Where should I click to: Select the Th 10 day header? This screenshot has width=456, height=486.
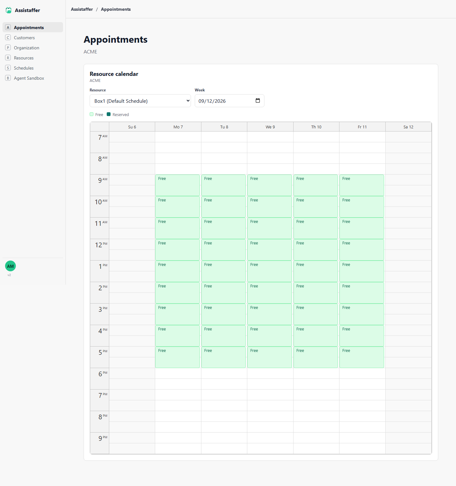click(x=316, y=127)
